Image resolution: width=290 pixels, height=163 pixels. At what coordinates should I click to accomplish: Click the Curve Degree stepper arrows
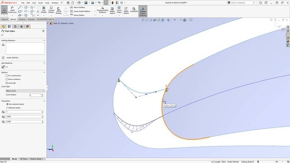tap(43, 95)
